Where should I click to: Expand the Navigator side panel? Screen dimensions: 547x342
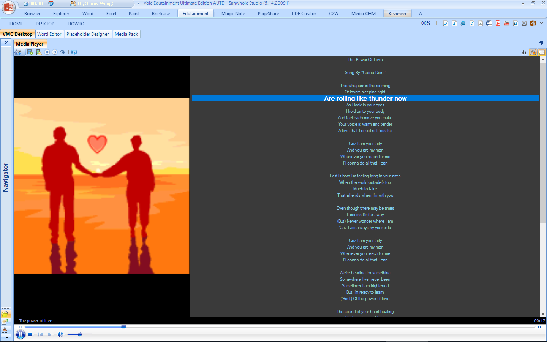tap(6, 43)
